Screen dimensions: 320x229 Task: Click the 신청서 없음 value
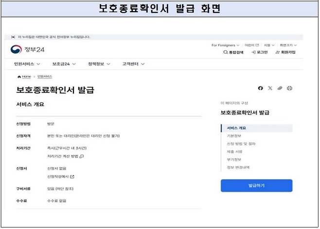57,168
